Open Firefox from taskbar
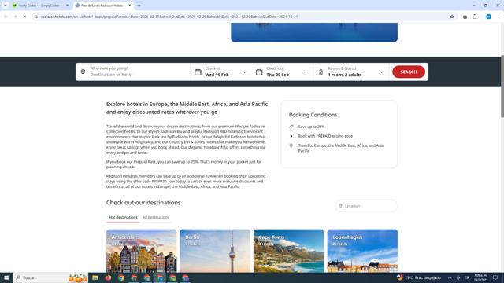The image size is (504, 283). [x=108, y=277]
